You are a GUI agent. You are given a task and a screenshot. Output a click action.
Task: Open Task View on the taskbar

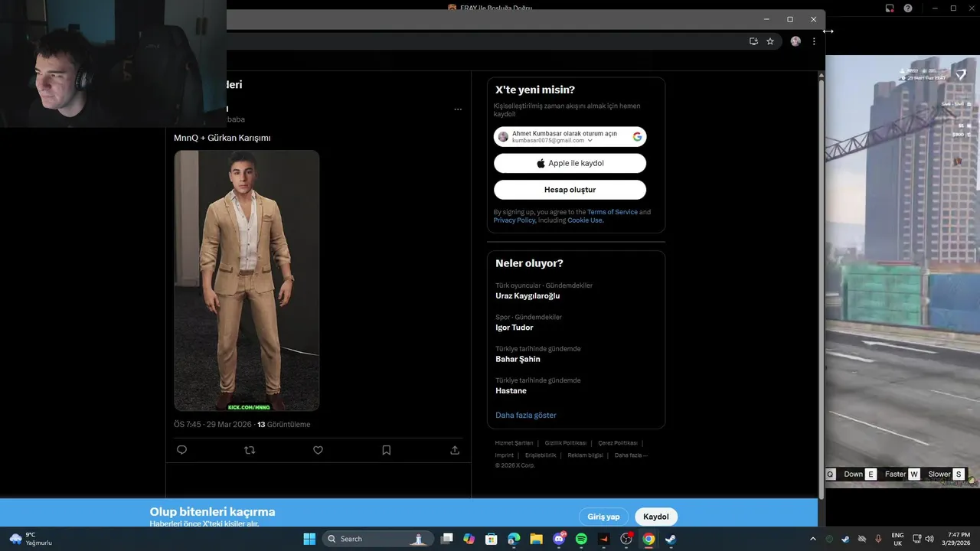(447, 539)
